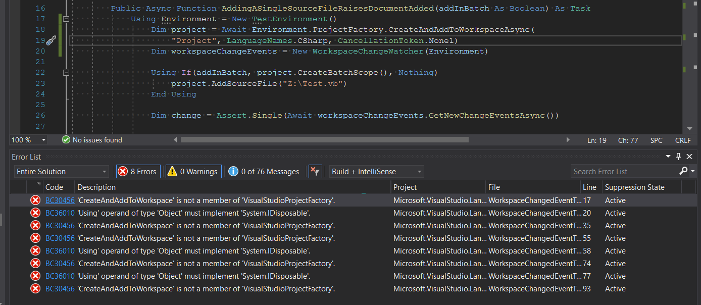Pin the Error List panel with pushpin icon
Image resolution: width=701 pixels, height=305 pixels.
click(x=679, y=157)
